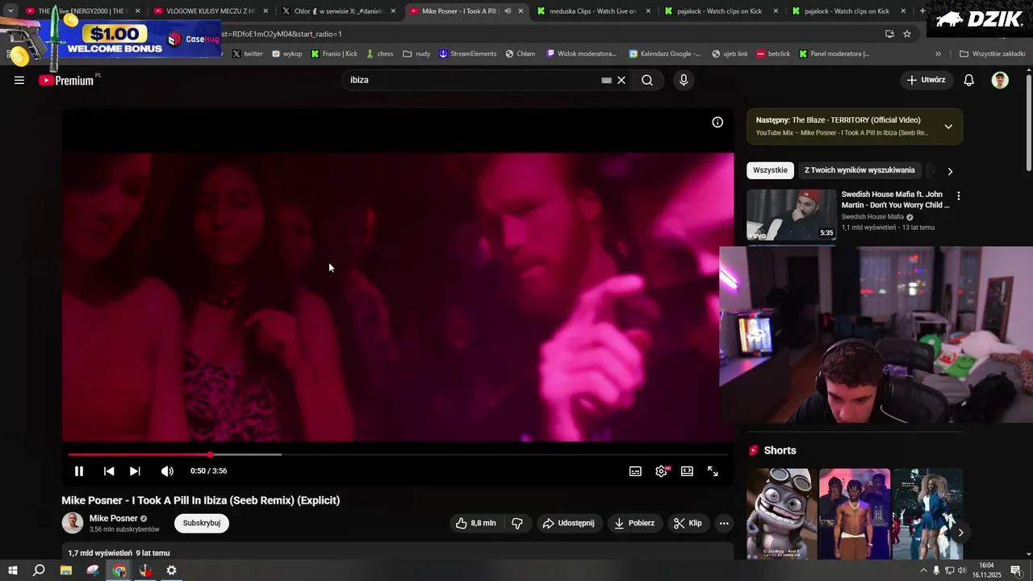Go to the previous video in the player
The height and width of the screenshot is (581, 1033).
tap(109, 471)
